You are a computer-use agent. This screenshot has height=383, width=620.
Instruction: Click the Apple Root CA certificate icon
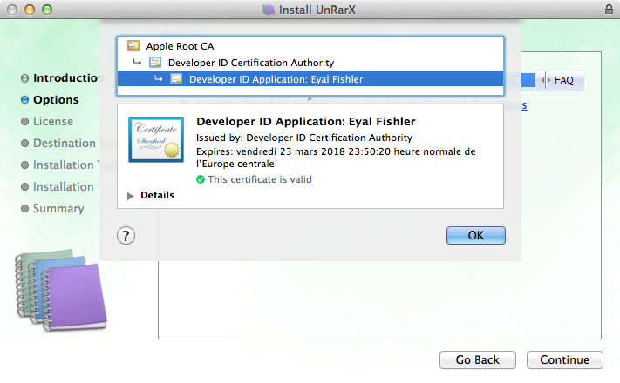[x=133, y=46]
